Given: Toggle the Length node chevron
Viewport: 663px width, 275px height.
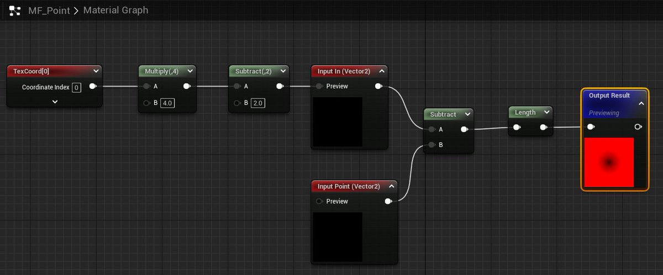Looking at the screenshot, I should click(x=546, y=112).
